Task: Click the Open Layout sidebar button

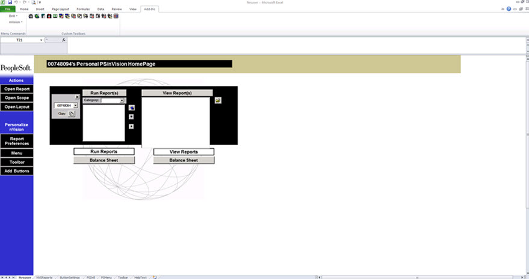Action: [17, 107]
